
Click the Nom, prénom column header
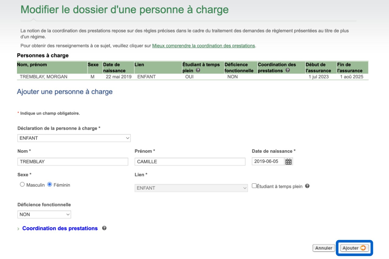(x=32, y=65)
